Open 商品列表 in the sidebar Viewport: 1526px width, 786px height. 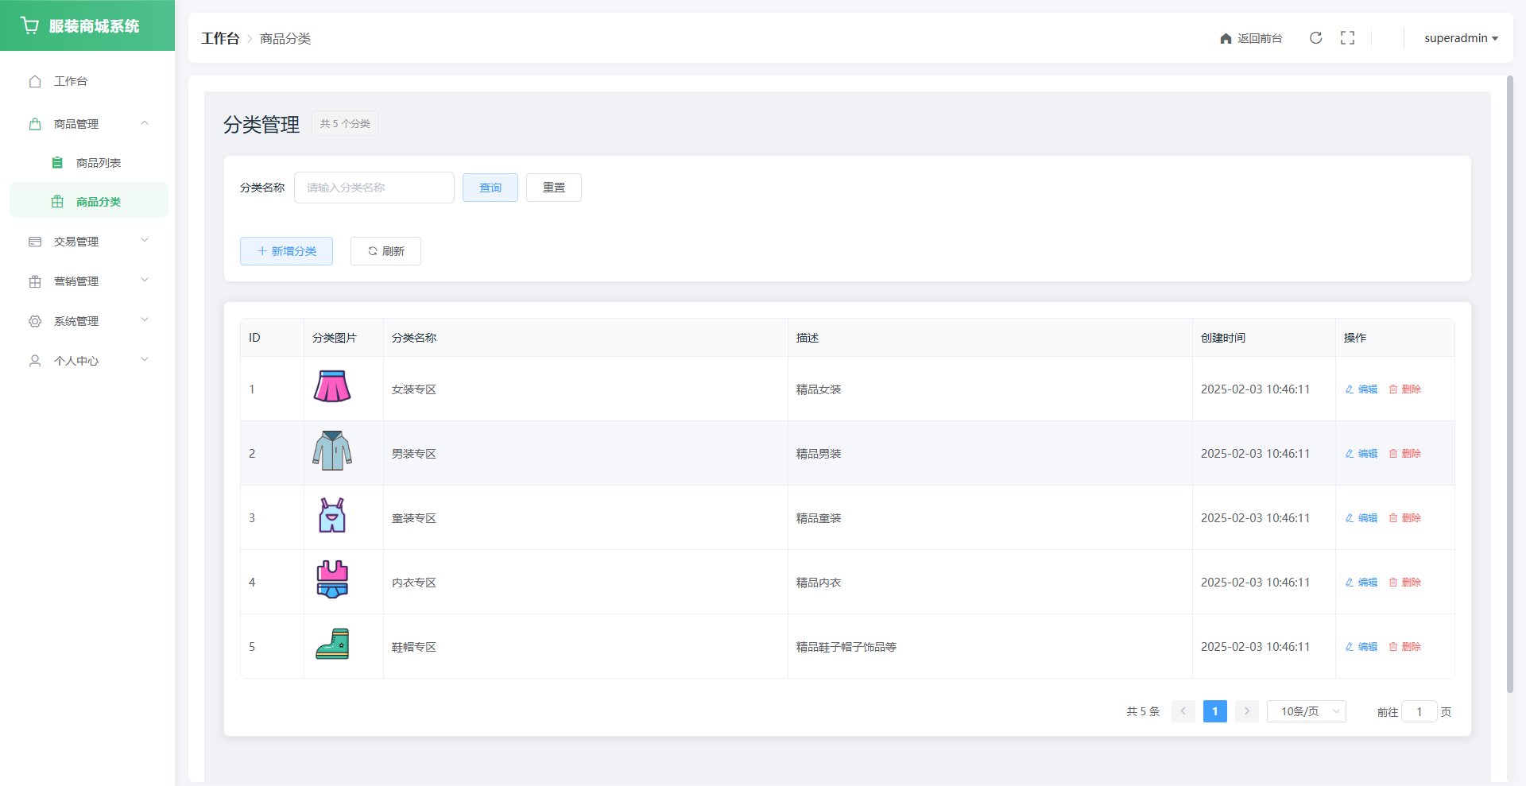(98, 163)
